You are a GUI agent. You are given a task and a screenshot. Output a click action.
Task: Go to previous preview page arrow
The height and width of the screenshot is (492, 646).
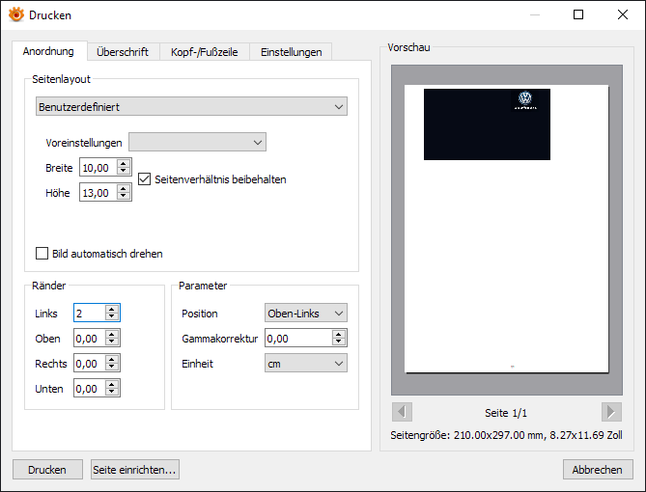coord(402,412)
